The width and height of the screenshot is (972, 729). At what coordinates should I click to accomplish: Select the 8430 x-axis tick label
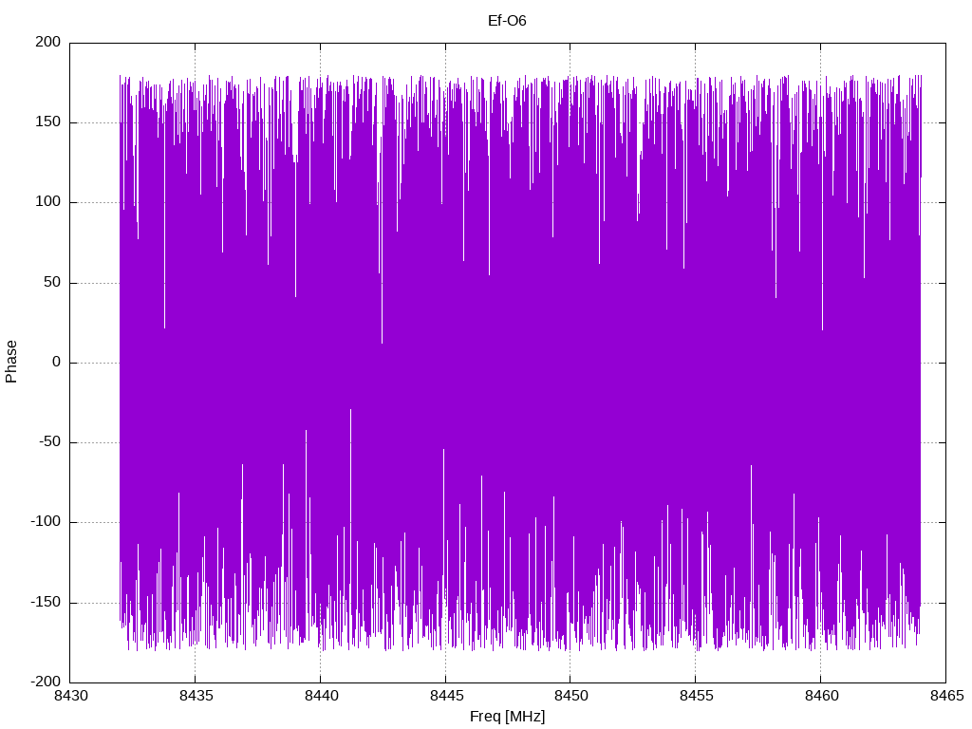70,696
